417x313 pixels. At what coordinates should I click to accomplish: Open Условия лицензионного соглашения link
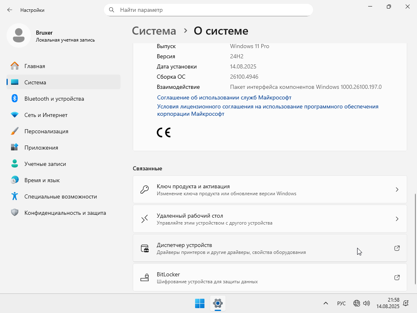268,110
